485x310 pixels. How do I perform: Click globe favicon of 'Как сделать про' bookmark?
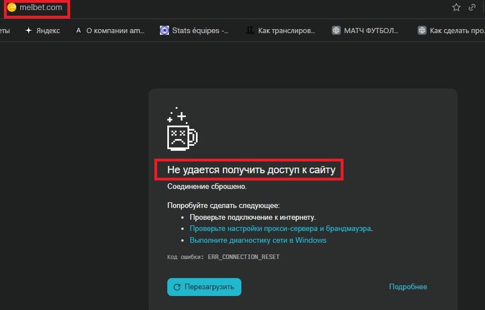coord(422,30)
